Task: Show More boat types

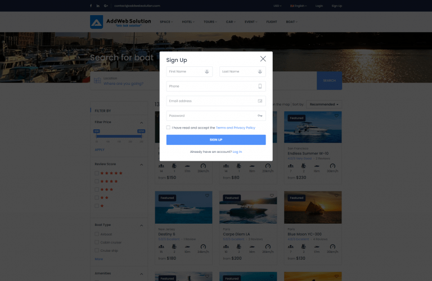Action: (98, 259)
